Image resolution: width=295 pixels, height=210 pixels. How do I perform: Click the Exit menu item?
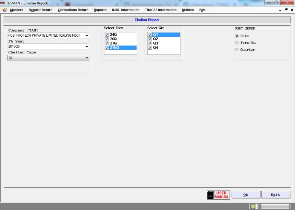[202, 10]
